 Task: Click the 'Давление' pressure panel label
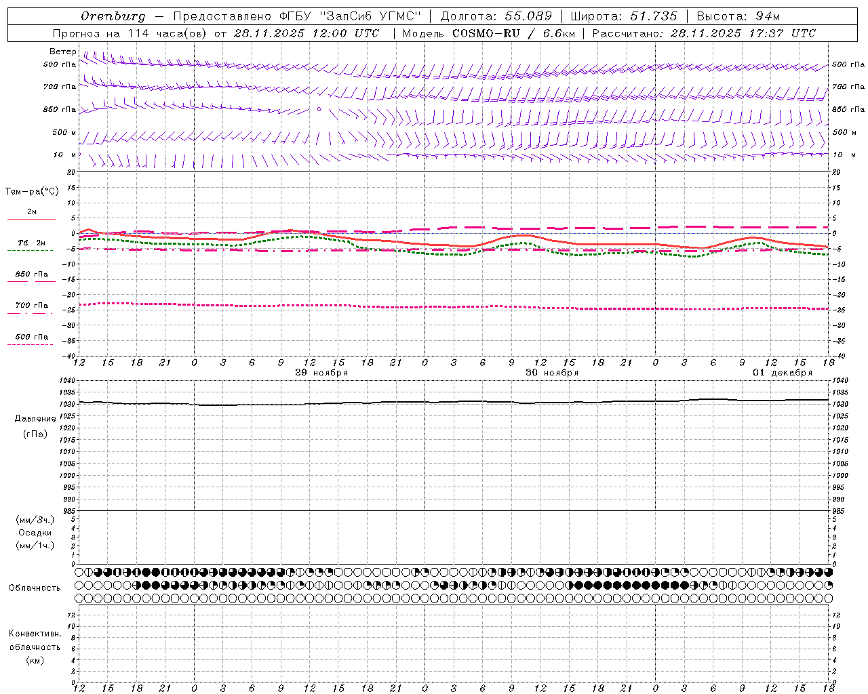click(x=35, y=419)
